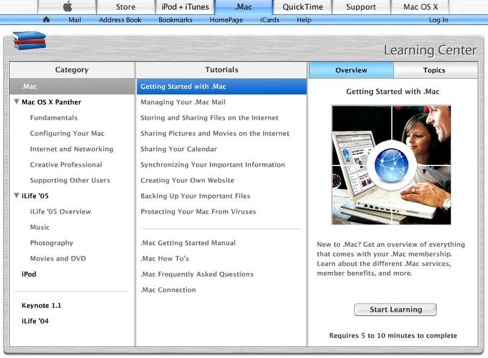The image size is (488, 358).
Task: Select the .Mac category row
Action: tap(72, 86)
